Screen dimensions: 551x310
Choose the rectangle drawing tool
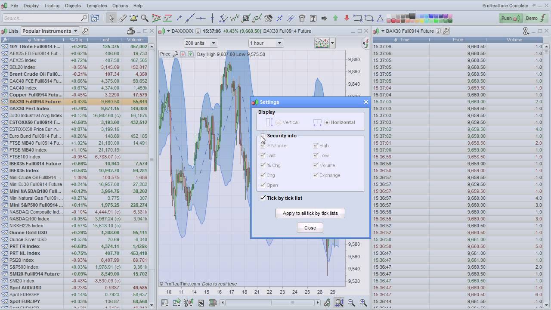point(358,18)
